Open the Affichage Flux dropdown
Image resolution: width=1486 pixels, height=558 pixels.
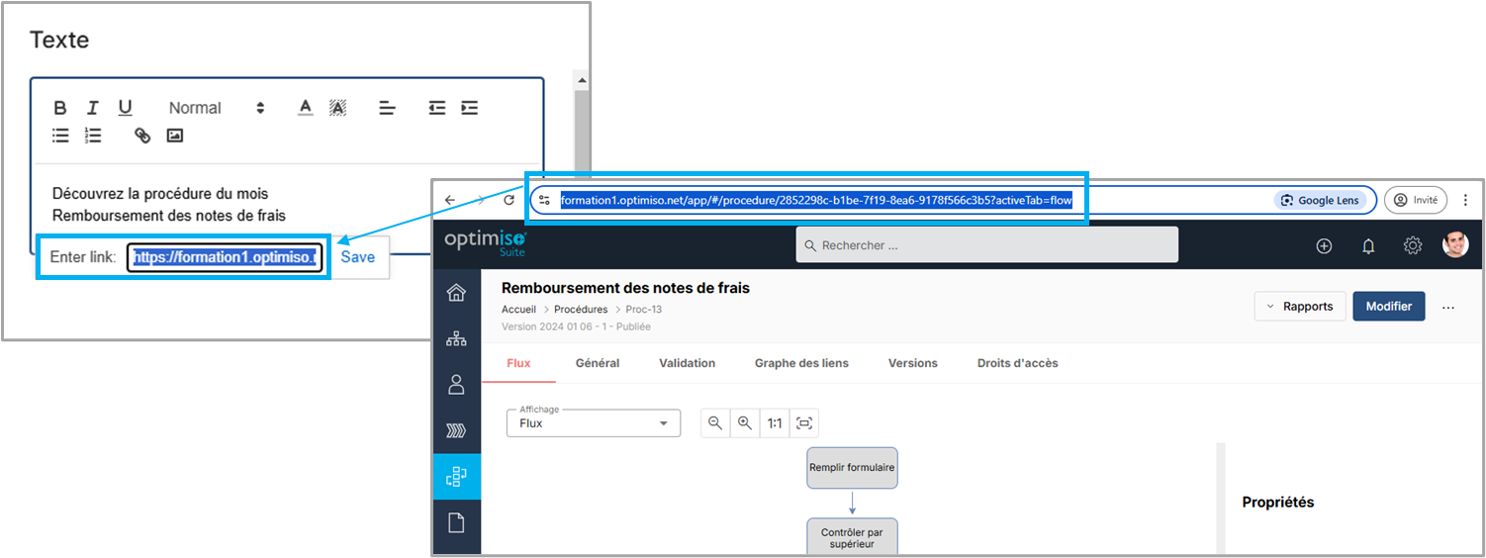[x=593, y=423]
